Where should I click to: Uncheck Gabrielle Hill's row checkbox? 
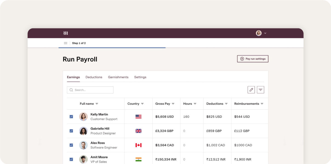point(71,130)
